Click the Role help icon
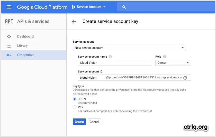Screen dimensions: 216x137 (165, 57)
